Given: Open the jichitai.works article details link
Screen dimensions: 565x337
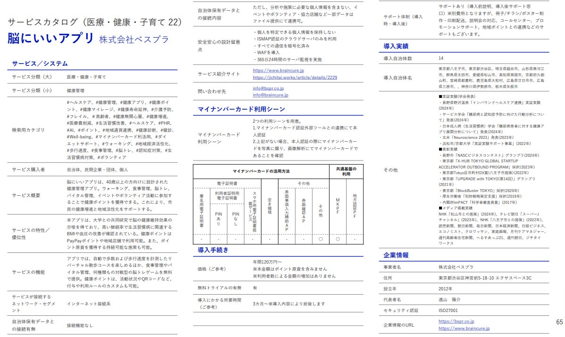Looking at the screenshot, I should click(x=295, y=77).
